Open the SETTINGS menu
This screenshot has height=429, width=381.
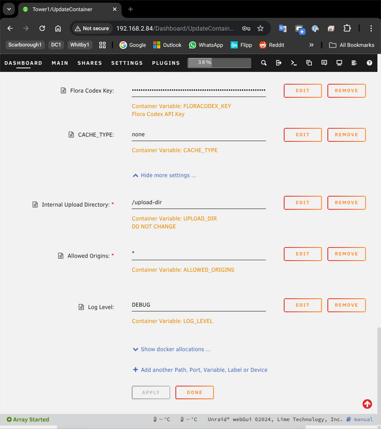pos(127,63)
